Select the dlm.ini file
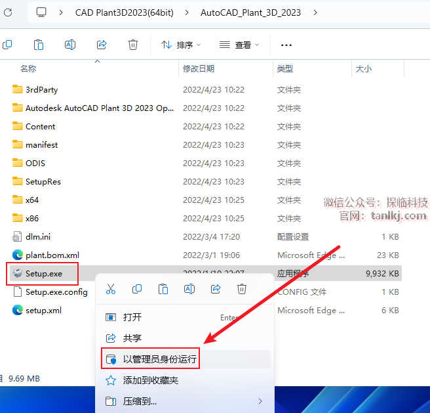The height and width of the screenshot is (413, 430). tap(38, 237)
